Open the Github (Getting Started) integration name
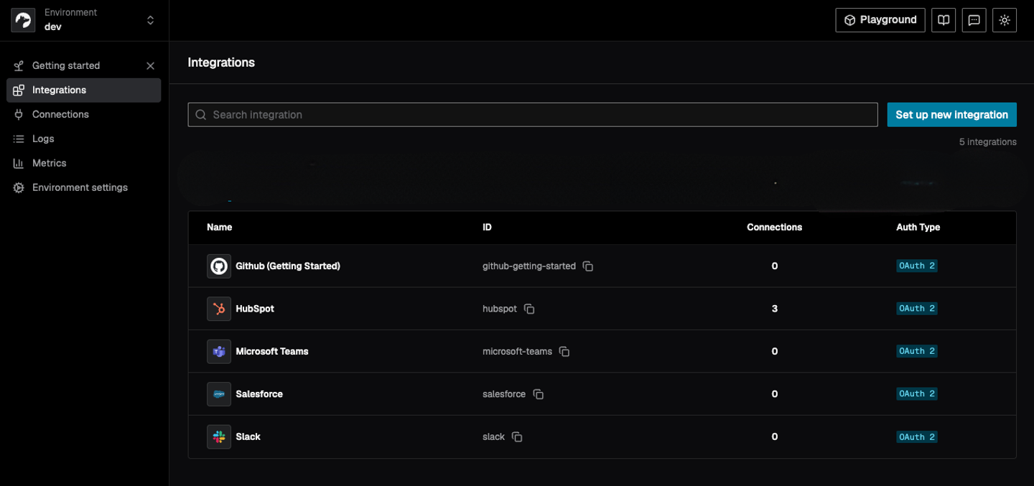The height and width of the screenshot is (486, 1034). (288, 266)
